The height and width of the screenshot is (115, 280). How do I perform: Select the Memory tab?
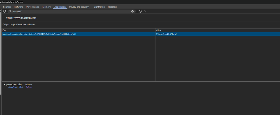[47, 7]
